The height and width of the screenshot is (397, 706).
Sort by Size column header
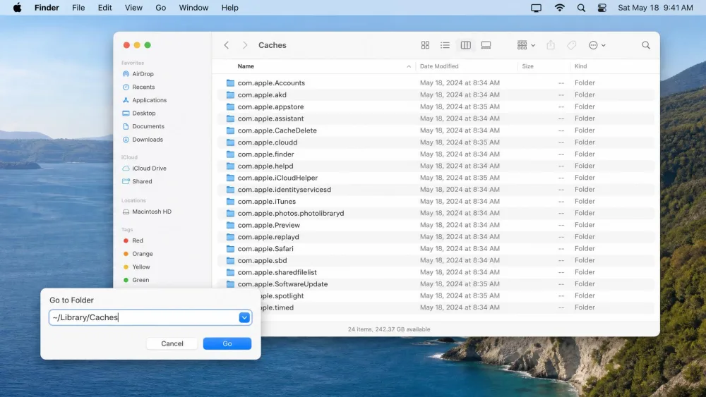[x=527, y=66]
